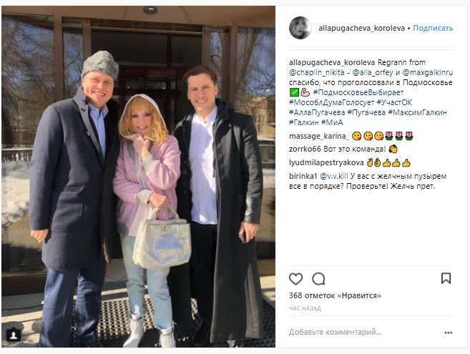Open zorrko66 commenter profile
Viewport: 470px width, 354px height.
click(305, 149)
